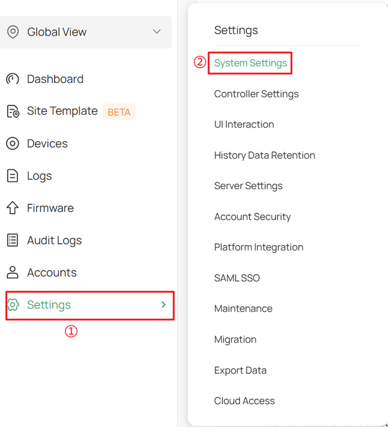388x427 pixels.
Task: Click the Global View location pin icon
Action: 13,32
